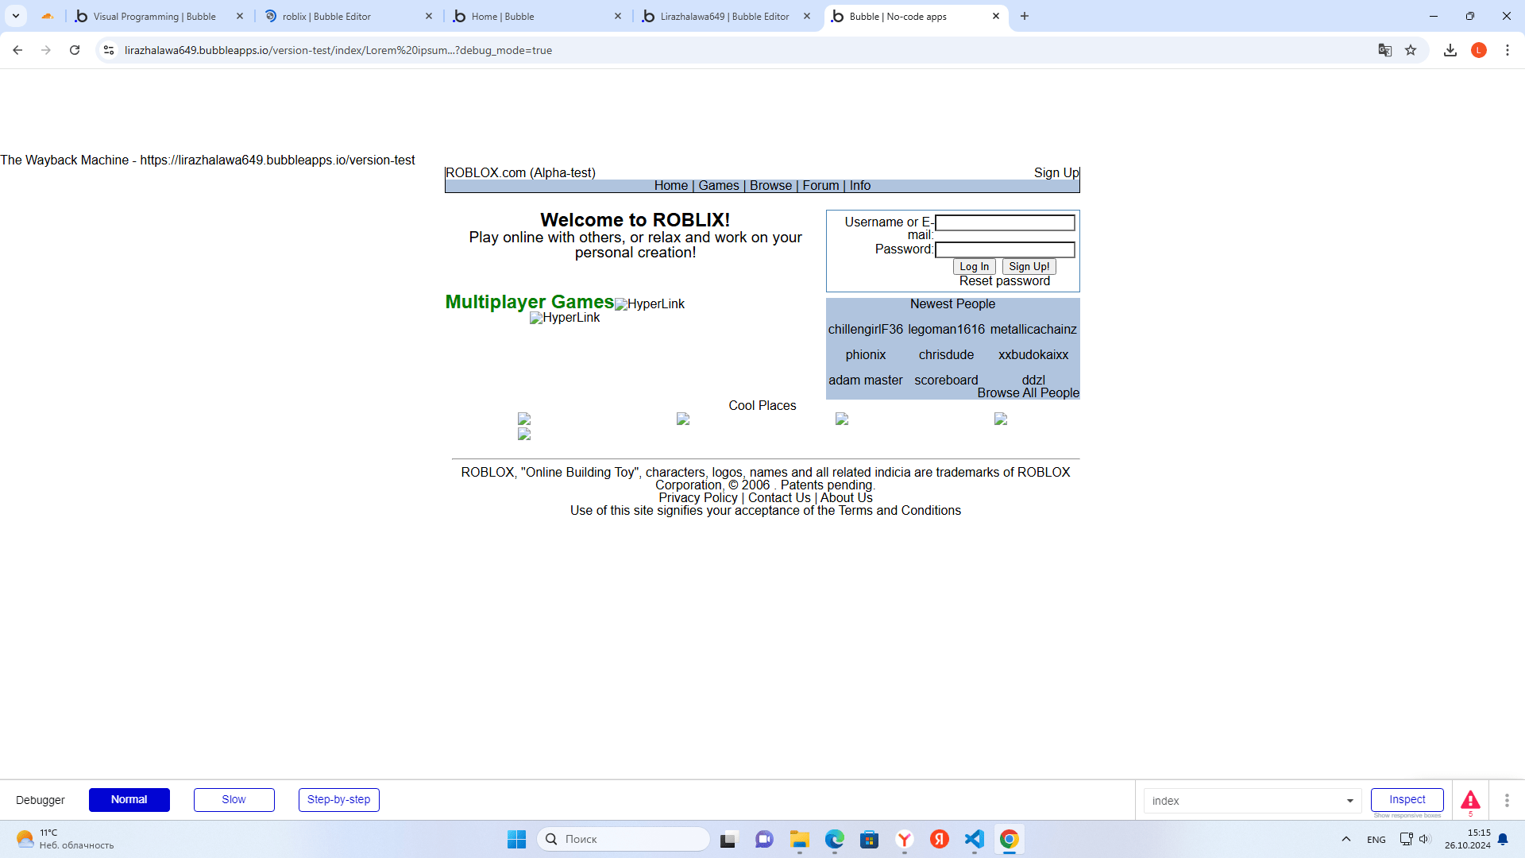Open the debugger three-dot options menu

pos(1507,800)
